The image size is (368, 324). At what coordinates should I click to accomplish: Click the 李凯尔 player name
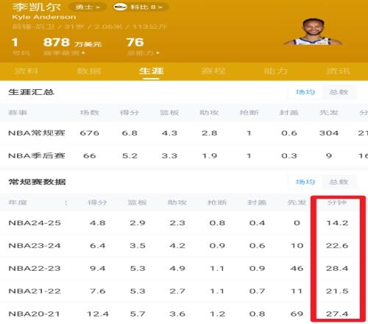pos(37,7)
